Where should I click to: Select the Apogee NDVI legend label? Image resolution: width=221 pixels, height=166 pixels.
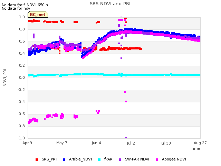174,159
